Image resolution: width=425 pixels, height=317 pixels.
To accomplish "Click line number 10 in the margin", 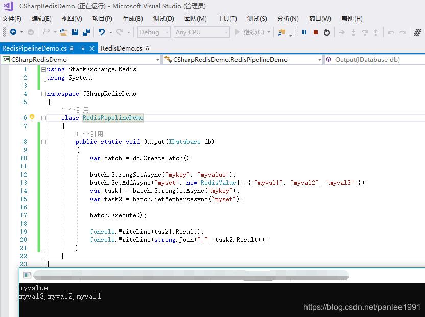I will (23, 158).
